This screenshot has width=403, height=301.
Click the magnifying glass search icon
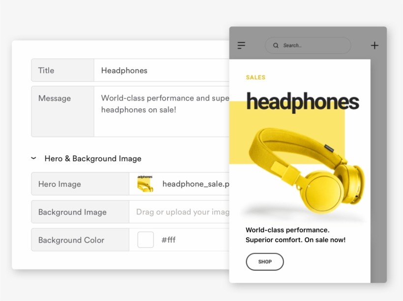(276, 46)
